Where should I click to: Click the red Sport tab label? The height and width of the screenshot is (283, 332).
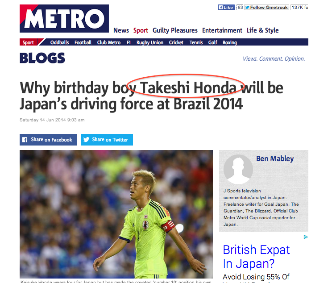tap(28, 42)
